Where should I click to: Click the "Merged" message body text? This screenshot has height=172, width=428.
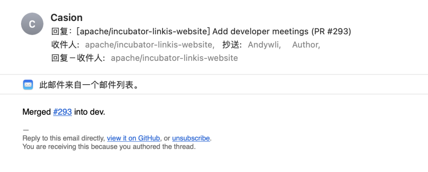[x=36, y=112]
